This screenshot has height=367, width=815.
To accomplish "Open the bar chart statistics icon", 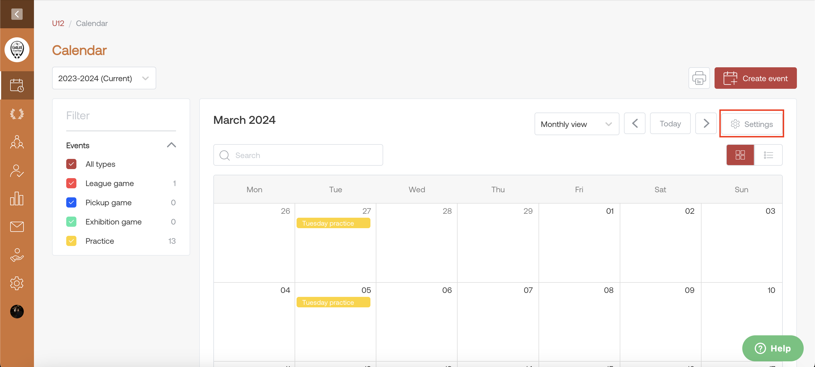I will (x=17, y=198).
